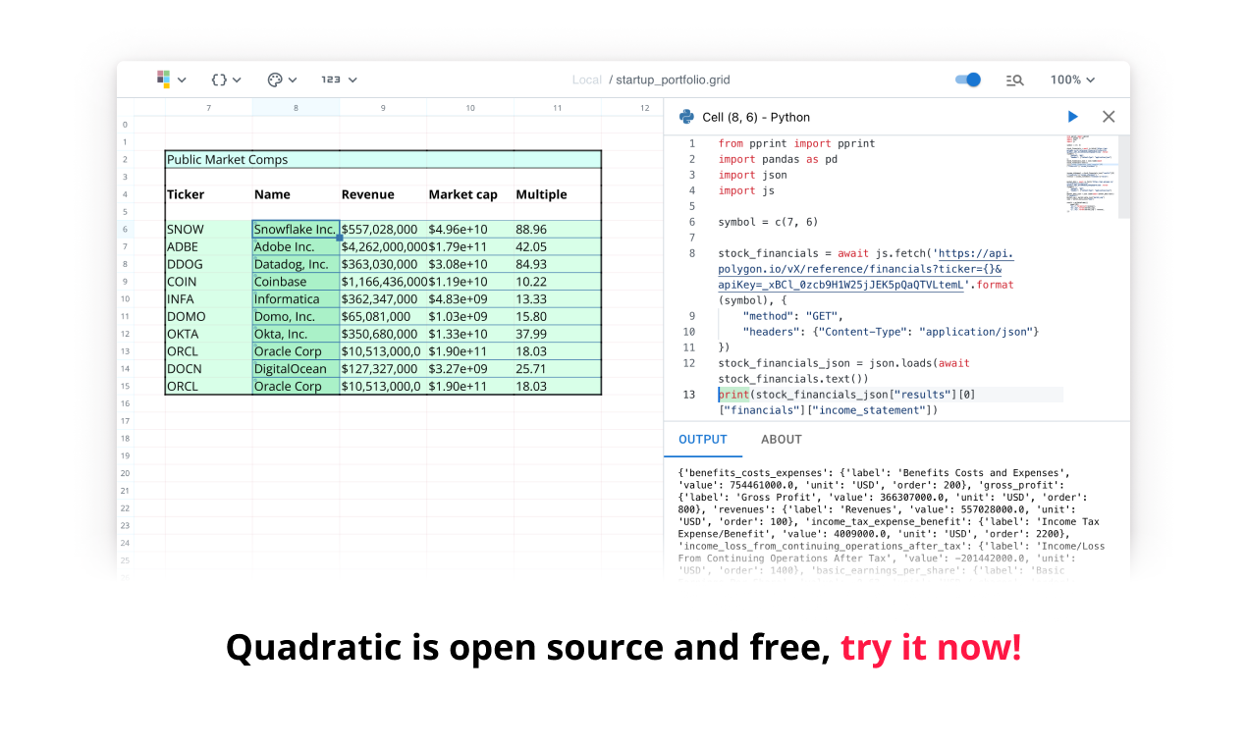This screenshot has height=746, width=1247.
Task: Click the print statement on line 13
Action: click(x=846, y=402)
